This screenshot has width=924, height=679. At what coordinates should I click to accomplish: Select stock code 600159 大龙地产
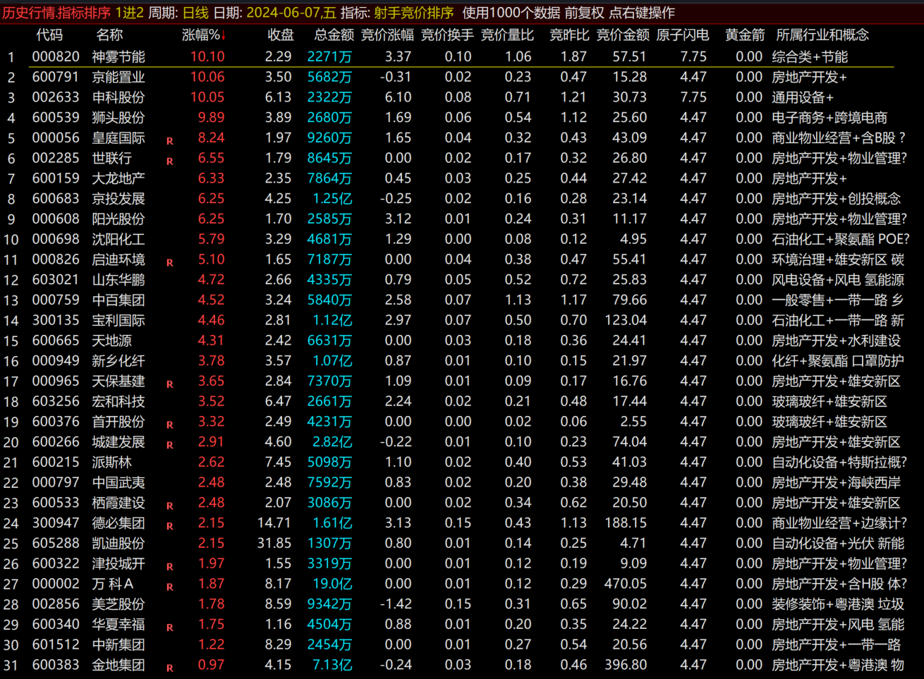56,178
